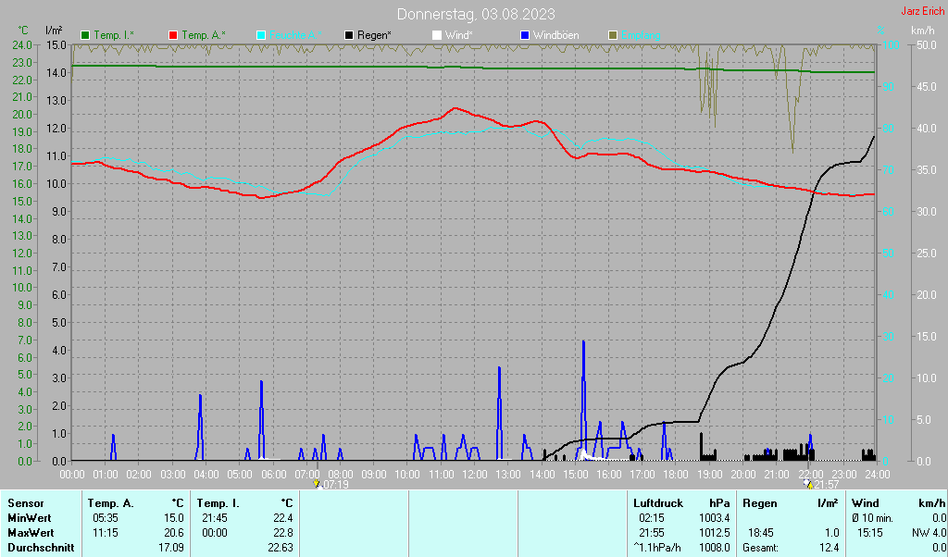Click the 'Temp. I.*' legend label

pos(114,35)
